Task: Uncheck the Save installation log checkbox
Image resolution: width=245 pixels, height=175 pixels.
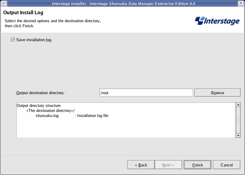Action: tap(13, 40)
